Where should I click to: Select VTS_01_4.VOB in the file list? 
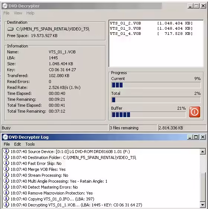tap(151, 34)
